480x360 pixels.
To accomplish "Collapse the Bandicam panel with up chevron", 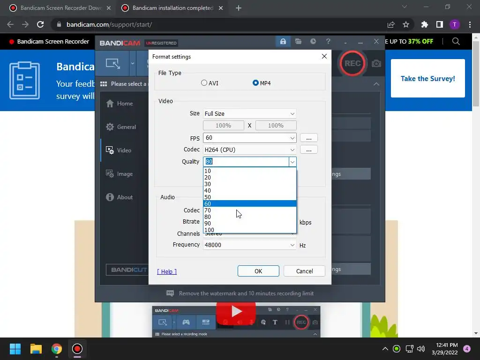I will [x=376, y=84].
